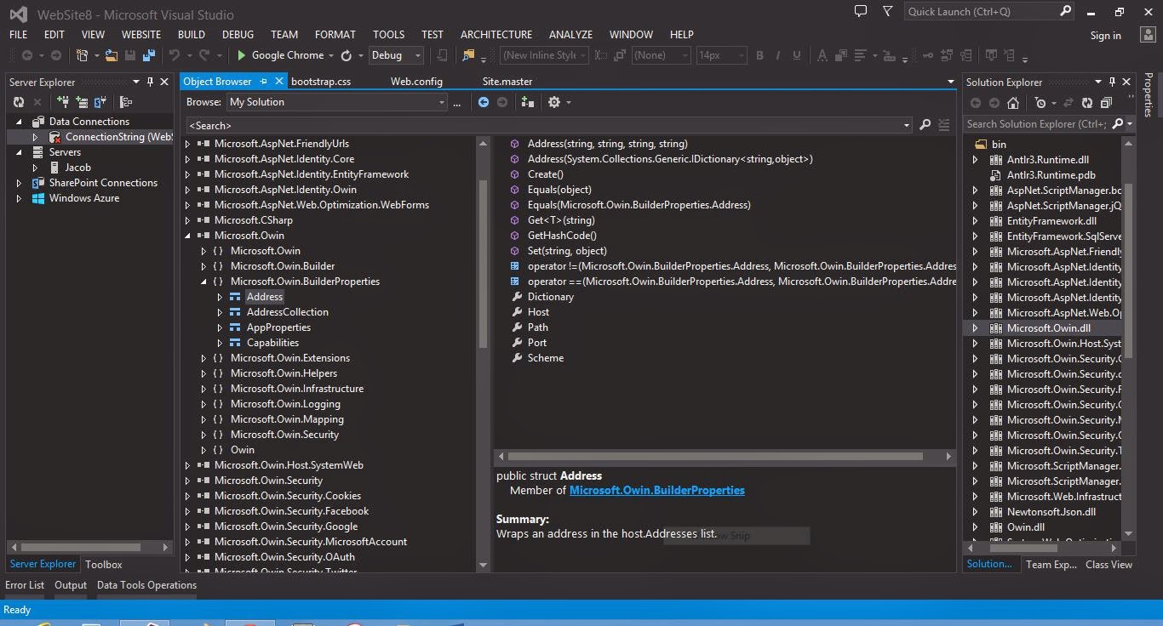Open the ARCHITECTURE menu
Screen dimensions: 1163x626
pos(496,34)
